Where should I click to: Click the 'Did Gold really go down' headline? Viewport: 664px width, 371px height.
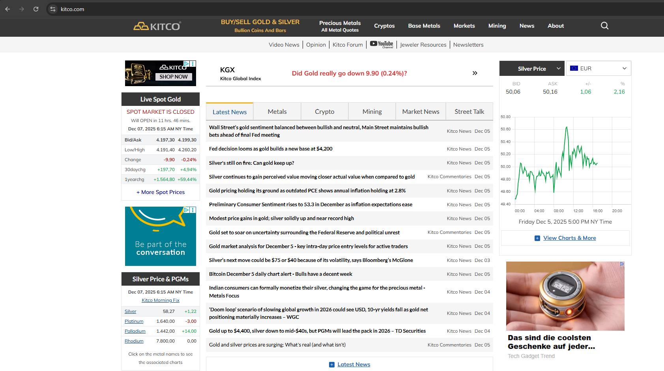tap(350, 73)
